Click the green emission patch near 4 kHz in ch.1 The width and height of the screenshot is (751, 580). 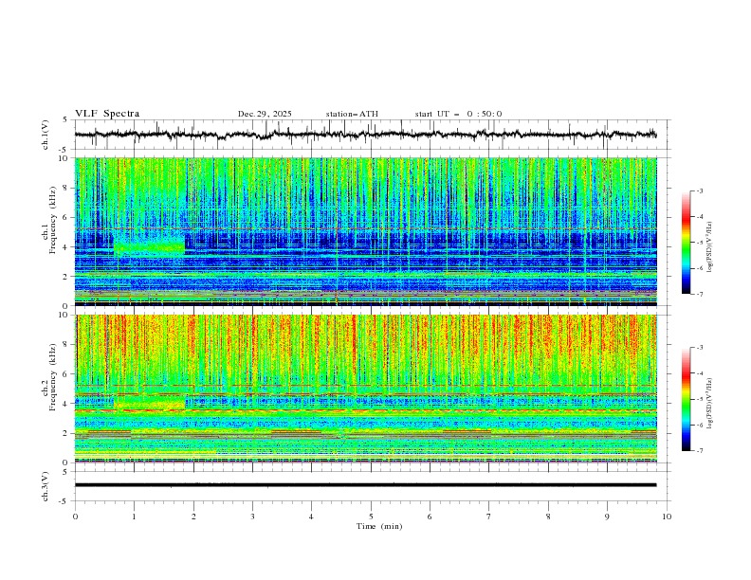click(x=150, y=247)
